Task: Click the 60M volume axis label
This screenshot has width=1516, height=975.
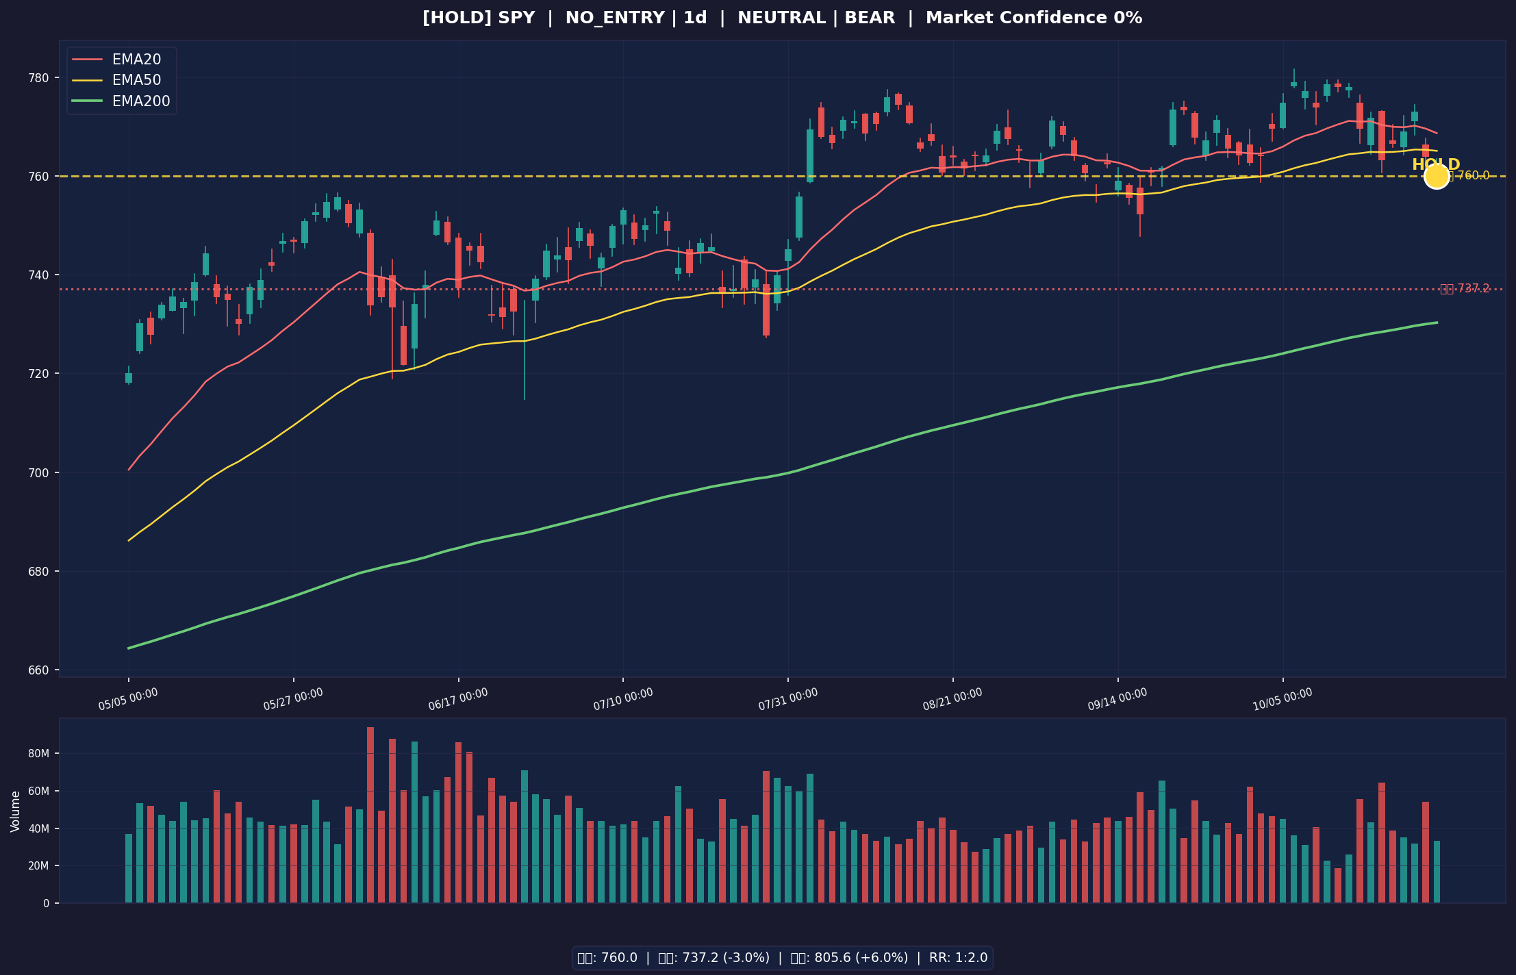Action: pyautogui.click(x=40, y=792)
